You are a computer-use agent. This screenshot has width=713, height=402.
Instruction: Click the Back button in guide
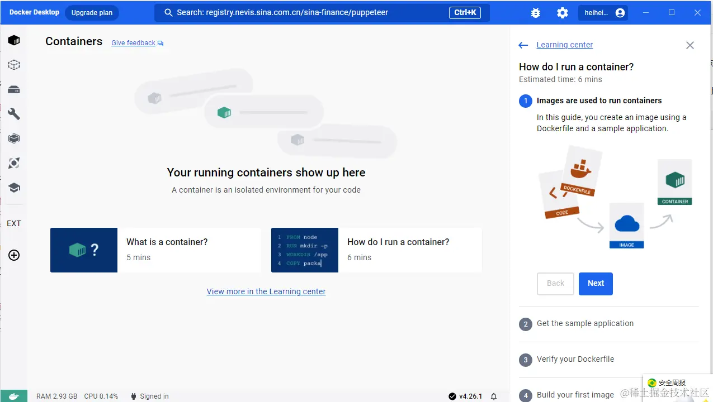coord(555,284)
